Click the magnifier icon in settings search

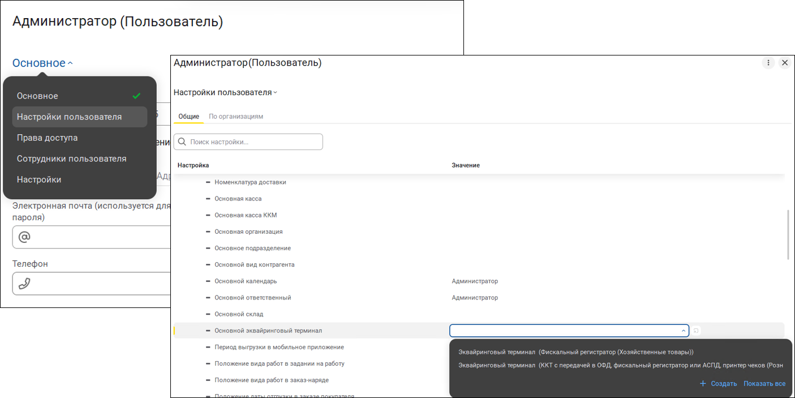[182, 142]
